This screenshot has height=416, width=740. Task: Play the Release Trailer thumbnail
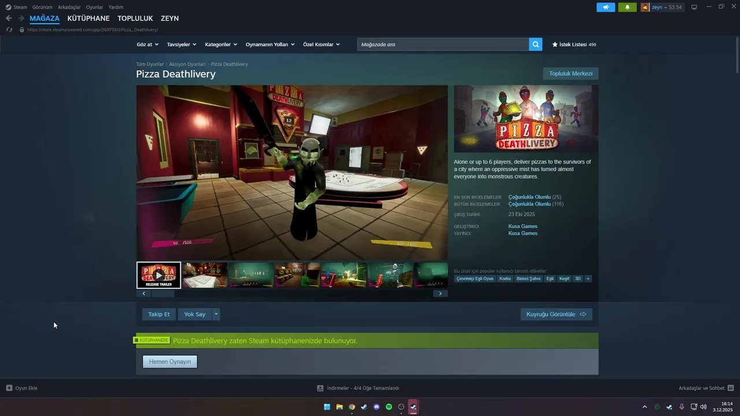pos(158,275)
